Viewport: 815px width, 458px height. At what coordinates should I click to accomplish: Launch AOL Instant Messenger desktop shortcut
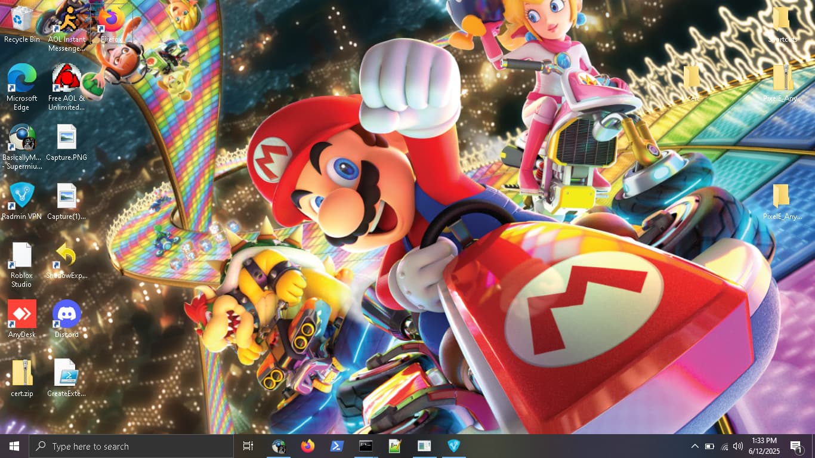(66, 28)
